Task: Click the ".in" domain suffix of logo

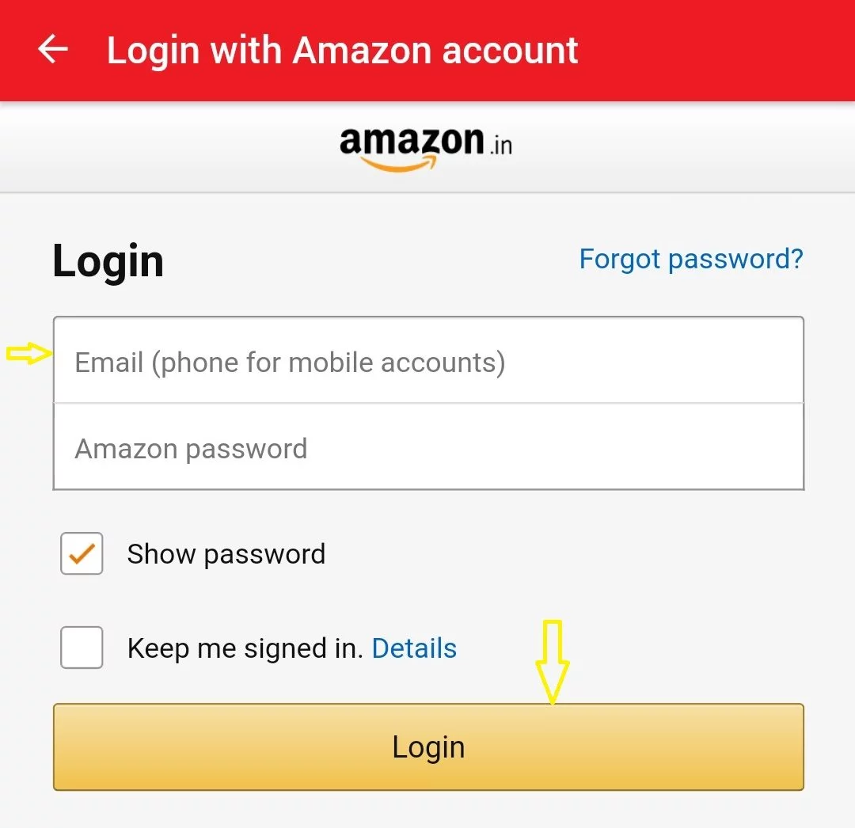Action: click(500, 146)
